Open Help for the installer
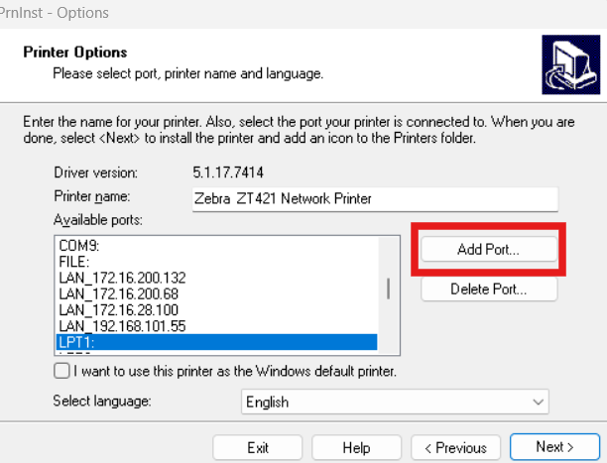Viewport: 607px width, 463px height. coord(356,447)
